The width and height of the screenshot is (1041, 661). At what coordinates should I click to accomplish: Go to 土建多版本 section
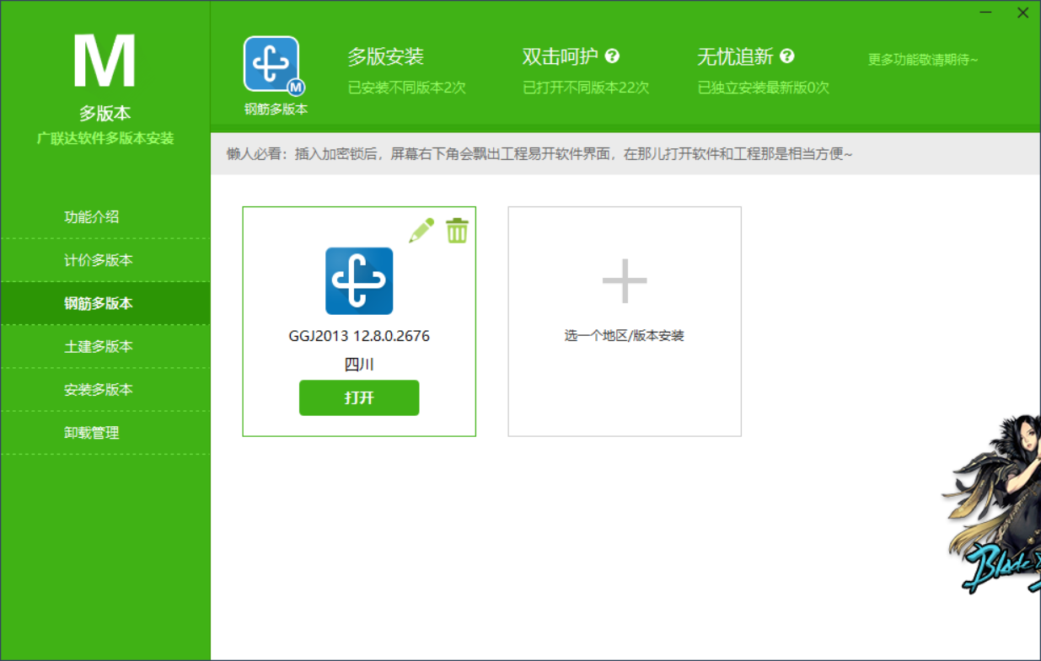click(105, 346)
